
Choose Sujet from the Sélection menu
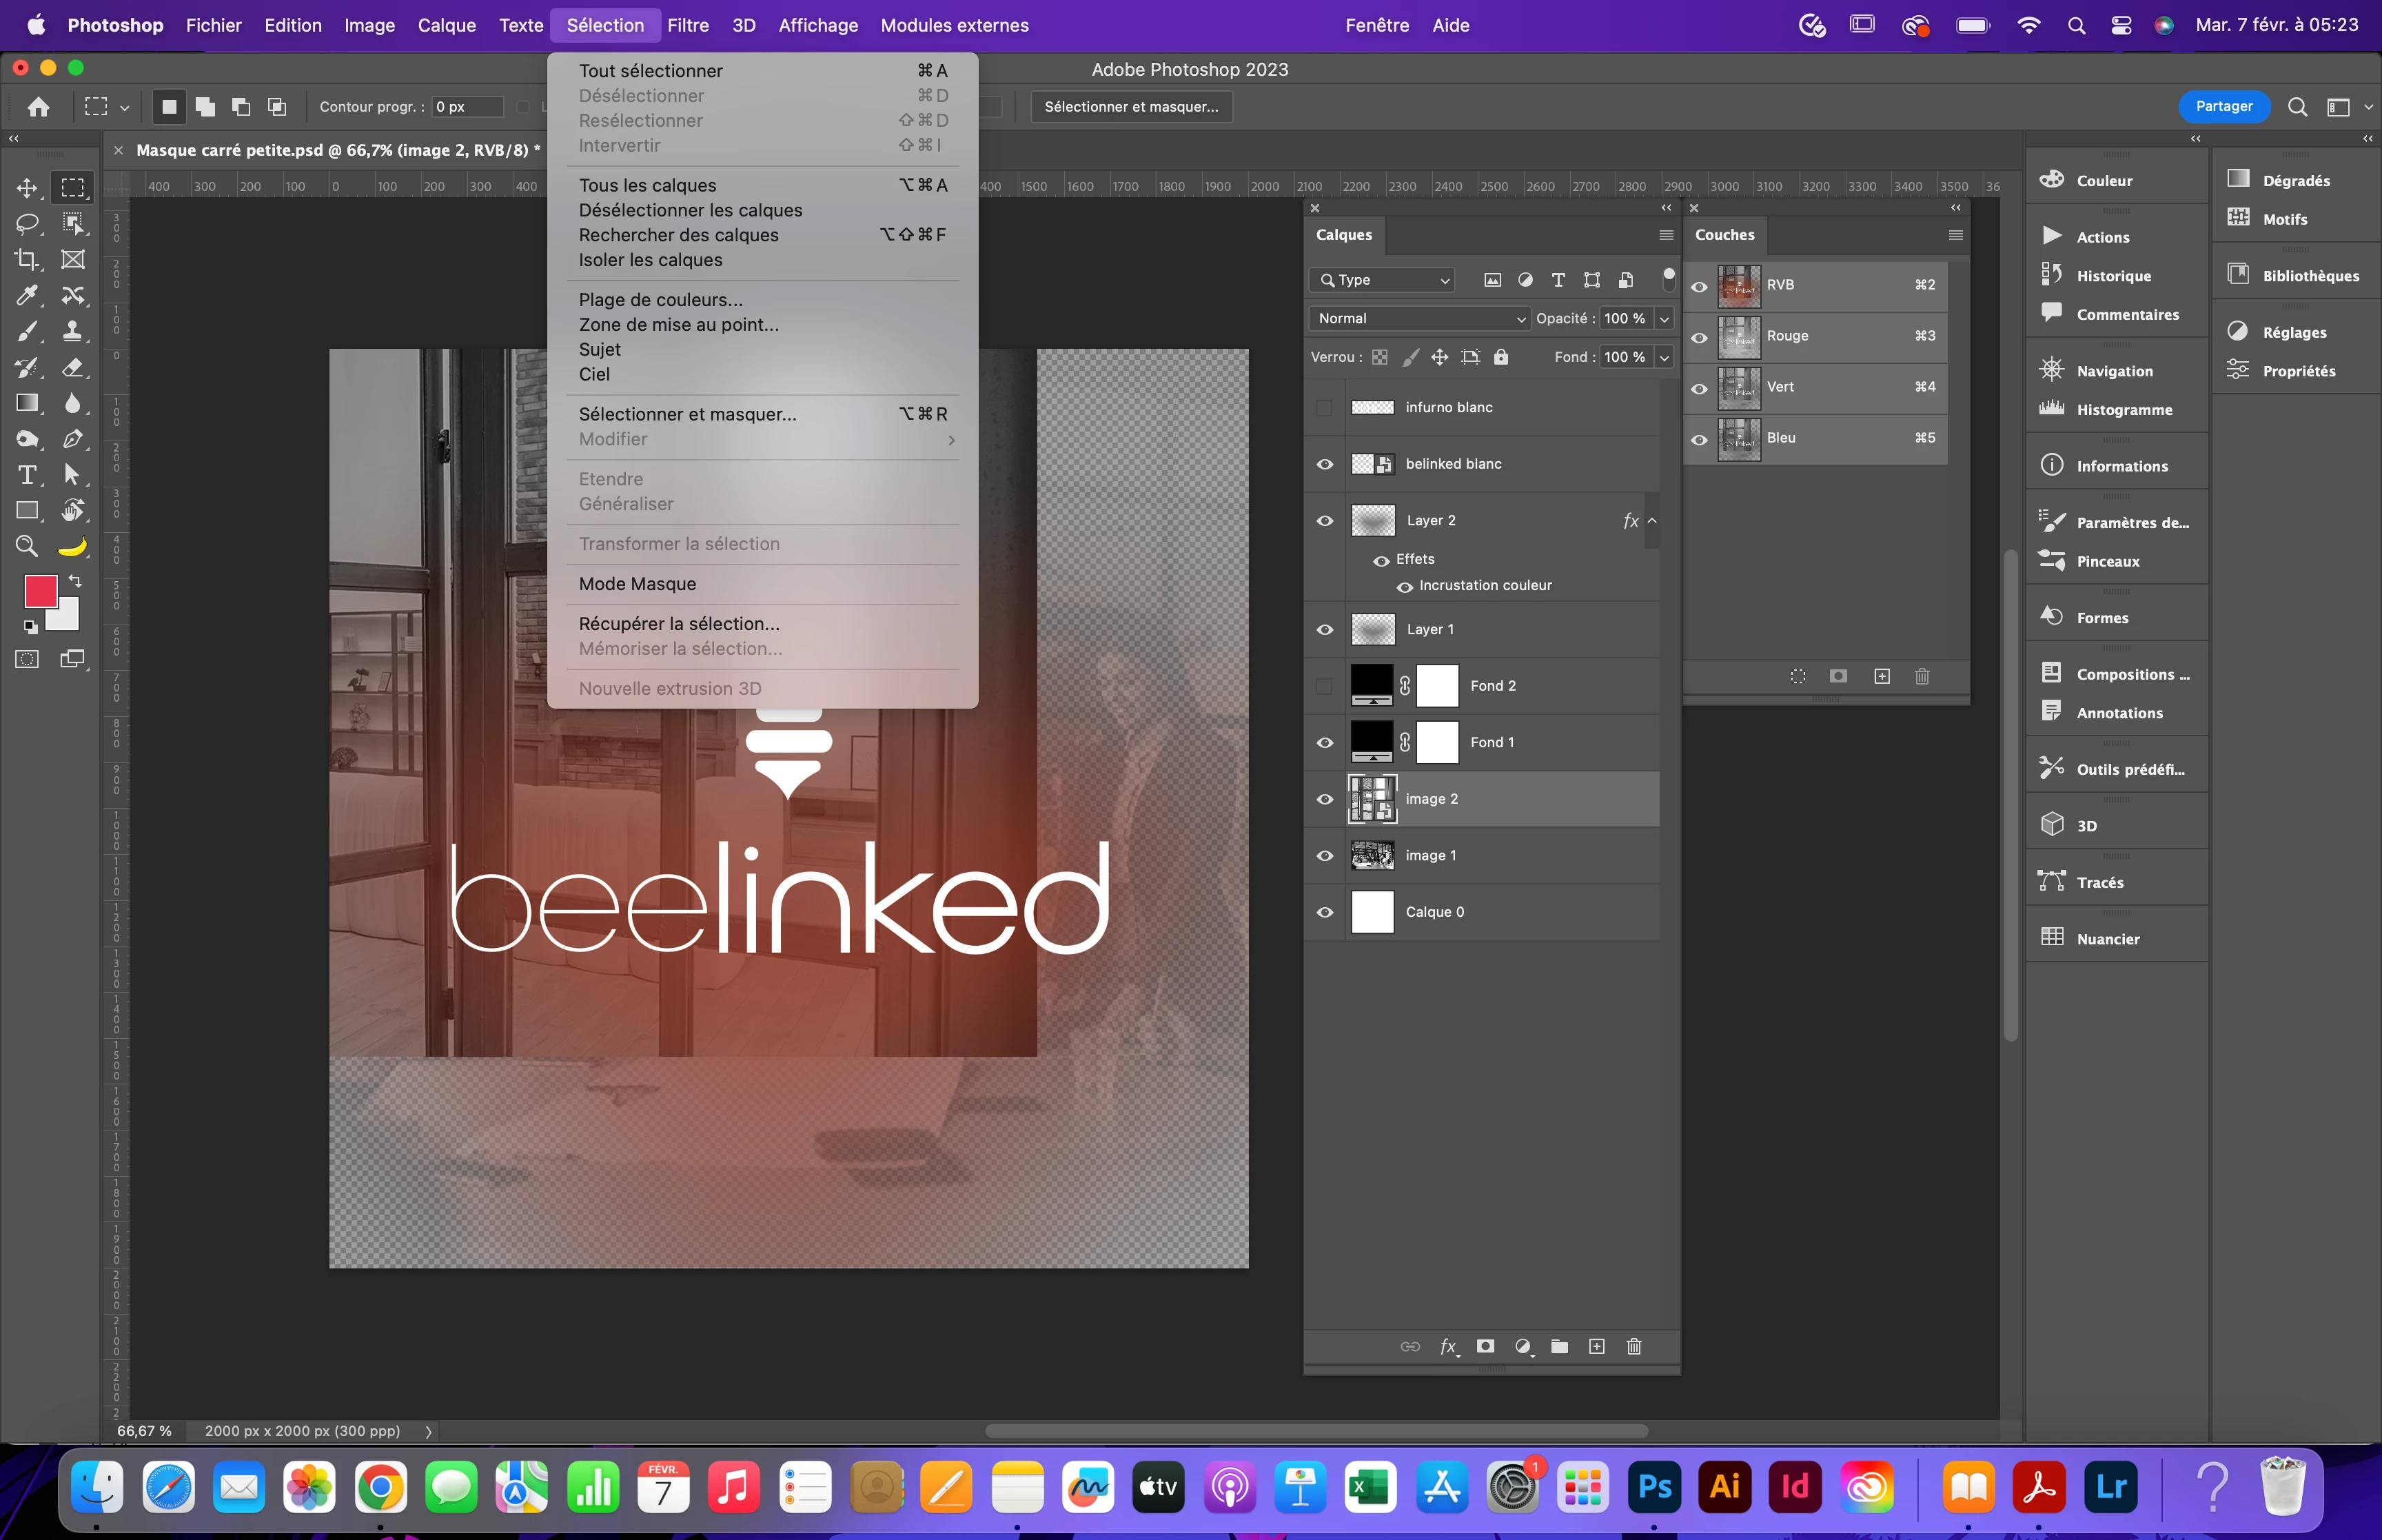click(x=600, y=349)
